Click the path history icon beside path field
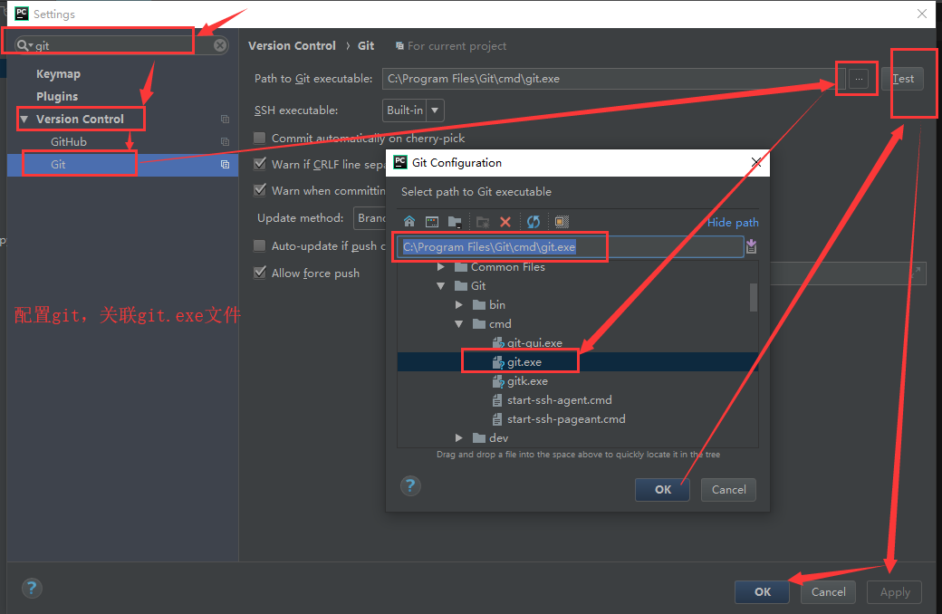The image size is (942, 614). coord(751,245)
